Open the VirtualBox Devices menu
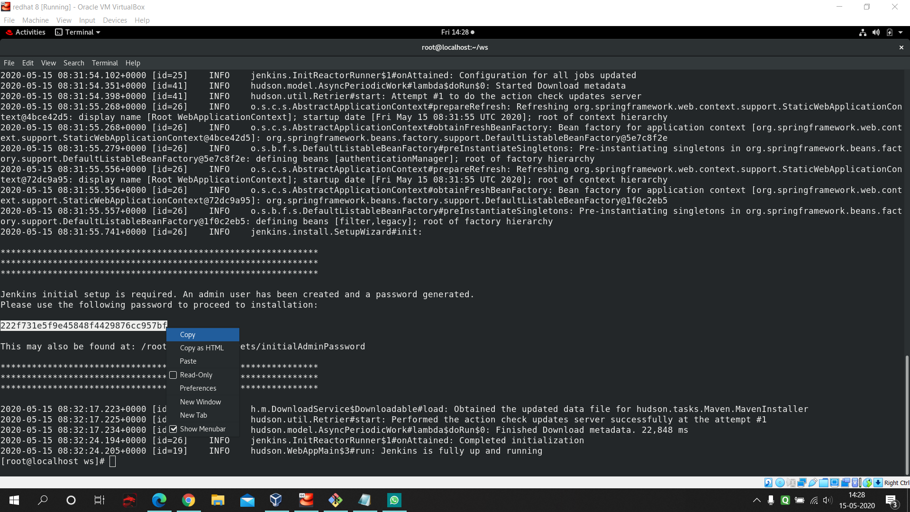This screenshot has width=910, height=512. 115,20
